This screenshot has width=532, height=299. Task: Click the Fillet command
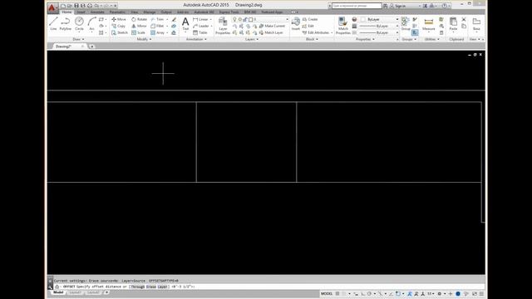point(157,26)
